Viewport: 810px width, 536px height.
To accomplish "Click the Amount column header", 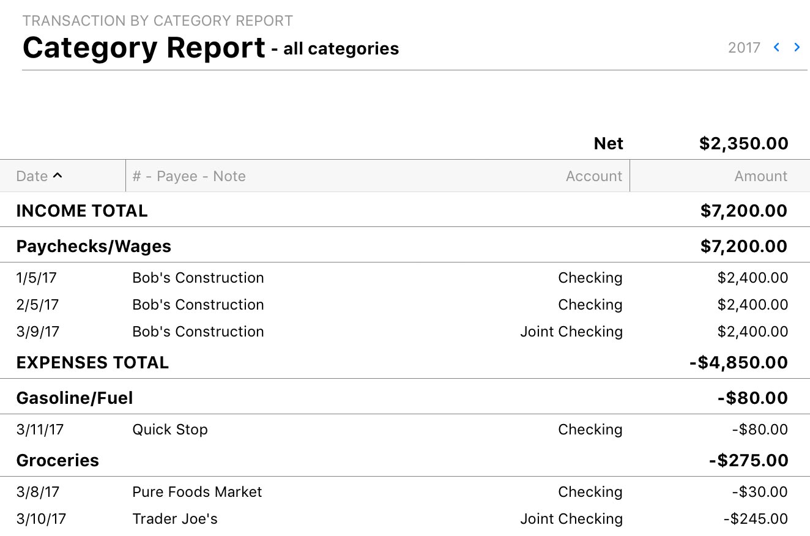I will [760, 176].
